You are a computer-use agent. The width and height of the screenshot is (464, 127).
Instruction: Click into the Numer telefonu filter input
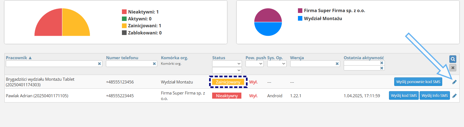point(129,64)
